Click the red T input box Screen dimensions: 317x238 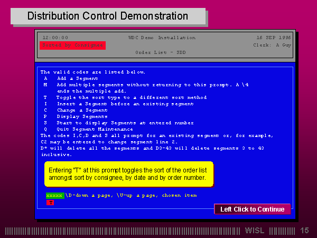(51, 202)
